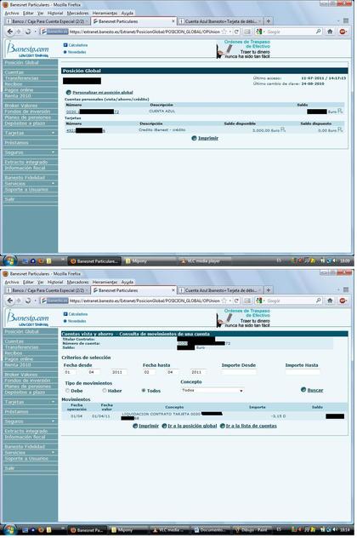The image size is (357, 538).
Task: Click detail icon beside 0,00 Euro saldo dispuesto
Action: tap(340, 129)
